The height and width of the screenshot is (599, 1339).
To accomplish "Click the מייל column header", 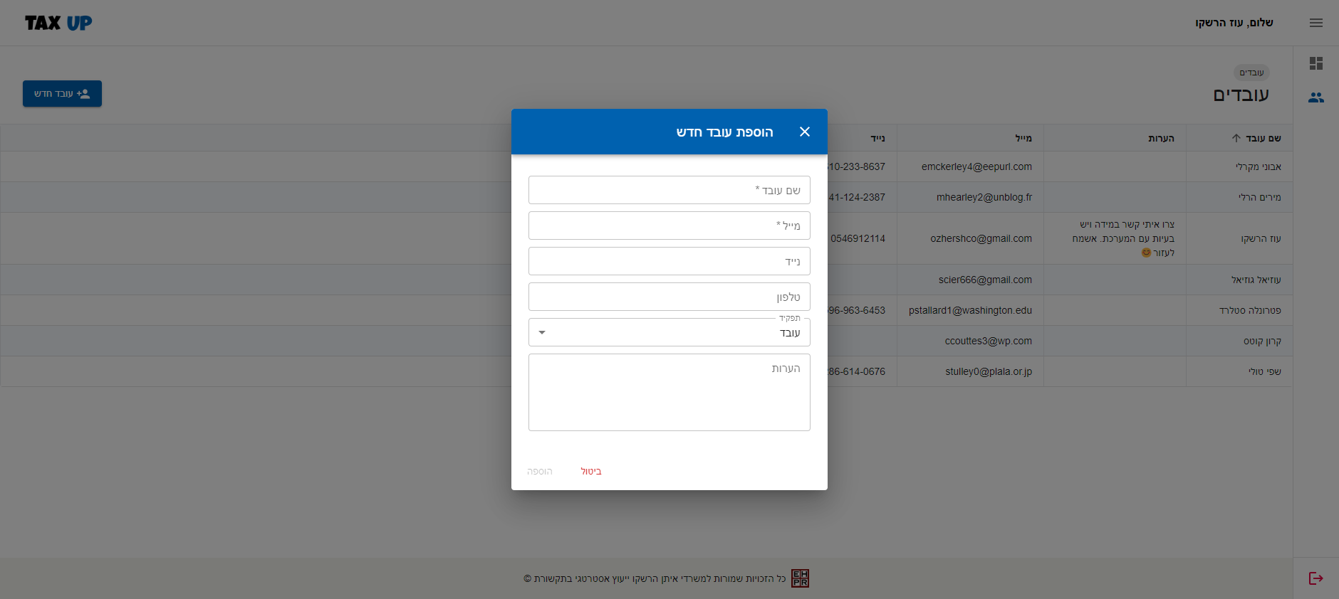I will click(x=1023, y=138).
